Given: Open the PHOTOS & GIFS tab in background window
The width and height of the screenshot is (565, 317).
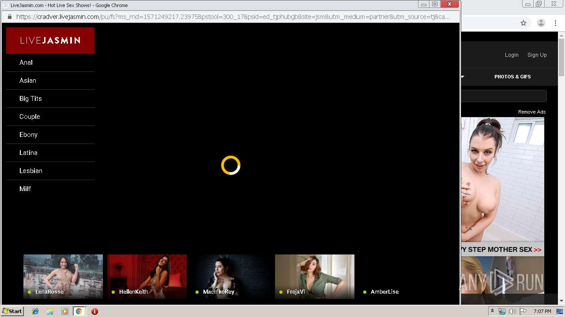Looking at the screenshot, I should click(512, 77).
